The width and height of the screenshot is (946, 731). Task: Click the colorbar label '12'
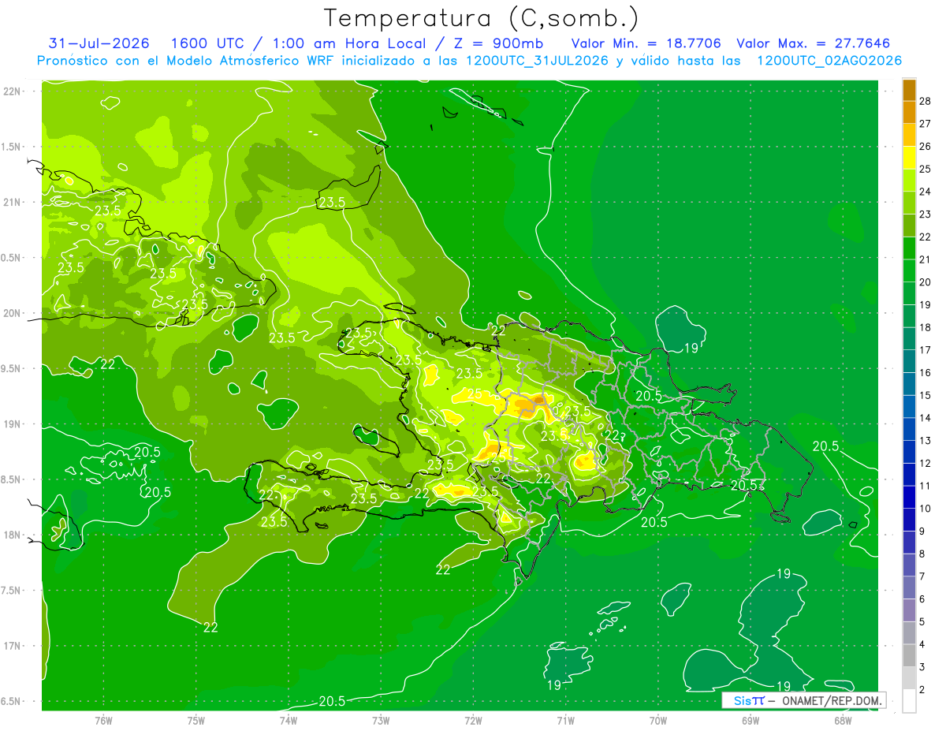(x=926, y=463)
